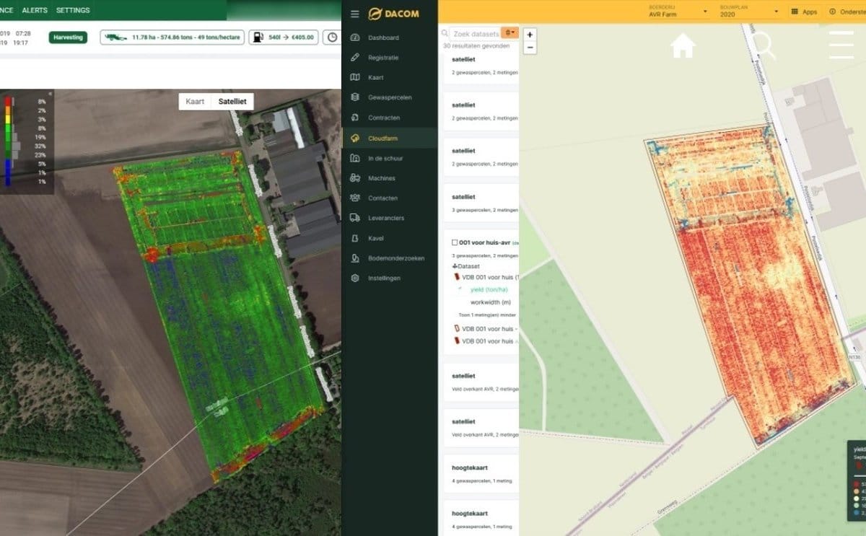Image resolution: width=866 pixels, height=536 pixels.
Task: Open the Instellingen gear icon
Action: [x=354, y=278]
